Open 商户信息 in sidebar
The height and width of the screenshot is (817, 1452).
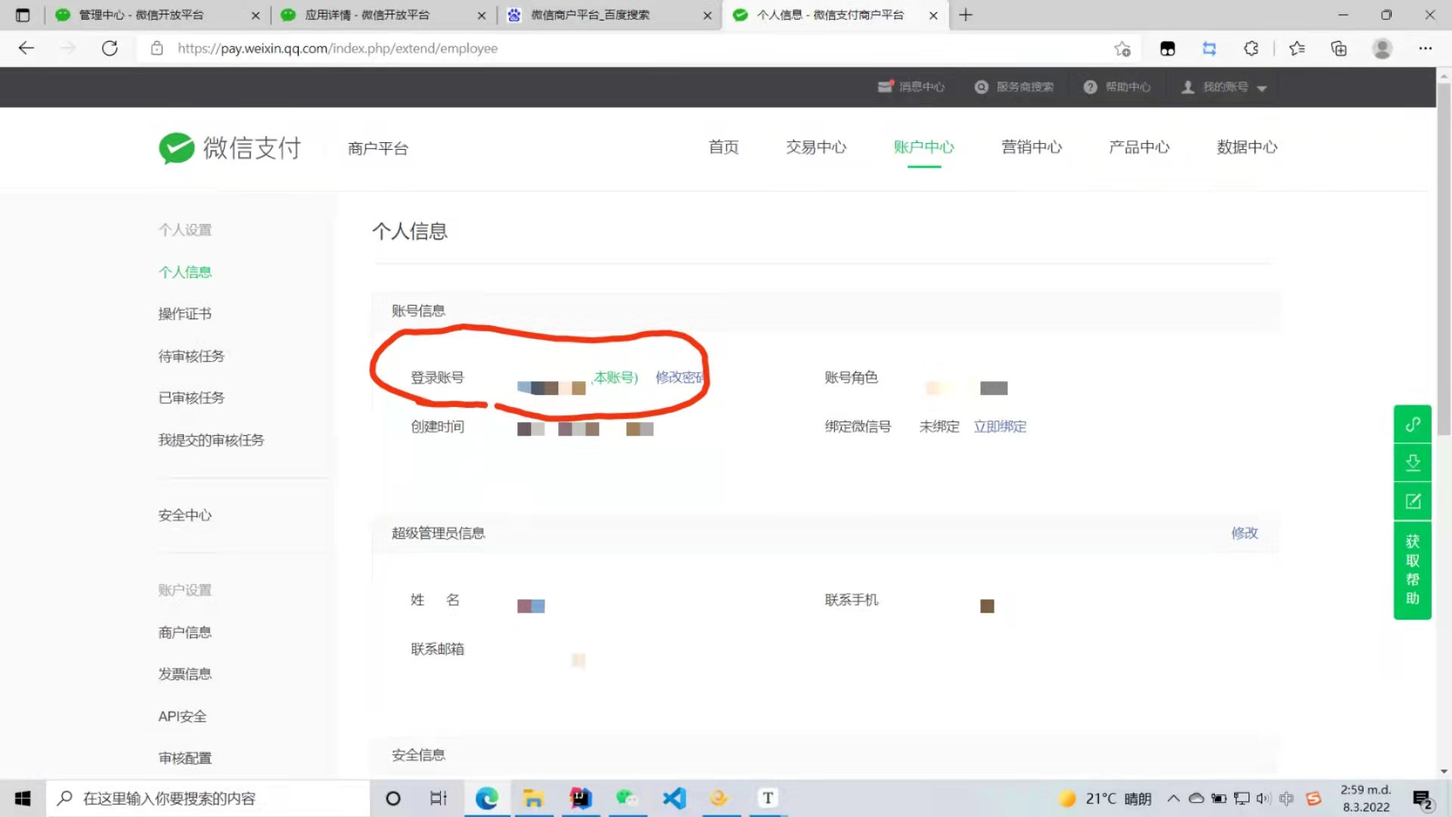click(x=185, y=632)
